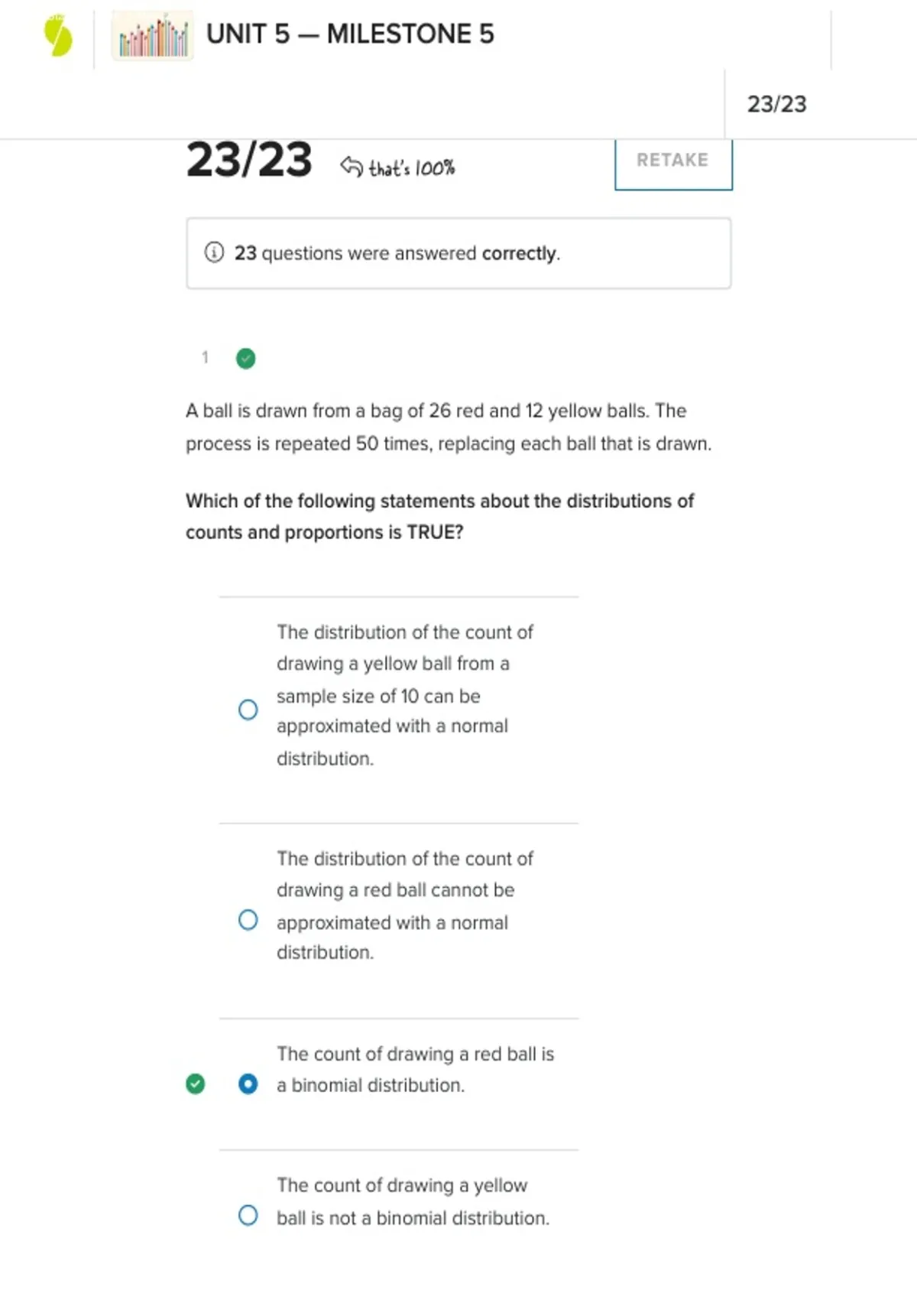Click the back arrow beside 'that's 100%'

click(x=351, y=165)
